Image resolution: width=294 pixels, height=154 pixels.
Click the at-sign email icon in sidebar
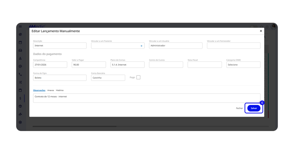[20, 66]
